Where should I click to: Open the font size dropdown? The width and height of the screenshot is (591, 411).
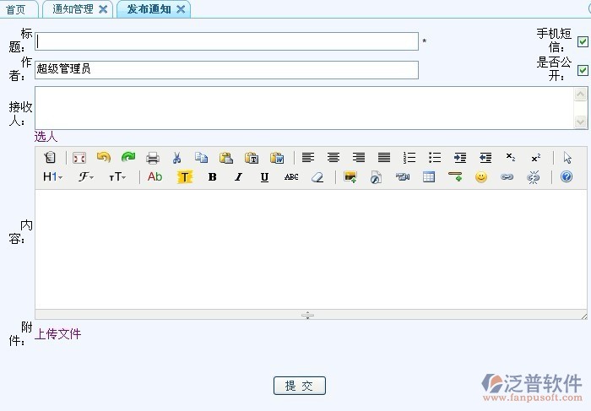tap(117, 176)
